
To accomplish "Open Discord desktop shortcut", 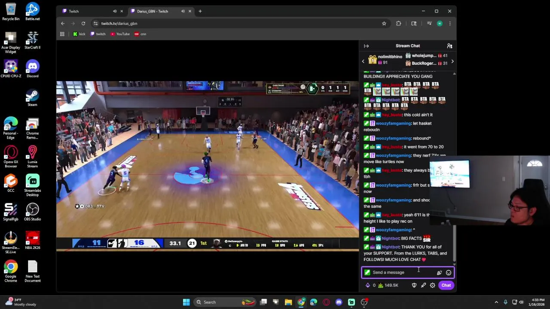I will (32, 69).
